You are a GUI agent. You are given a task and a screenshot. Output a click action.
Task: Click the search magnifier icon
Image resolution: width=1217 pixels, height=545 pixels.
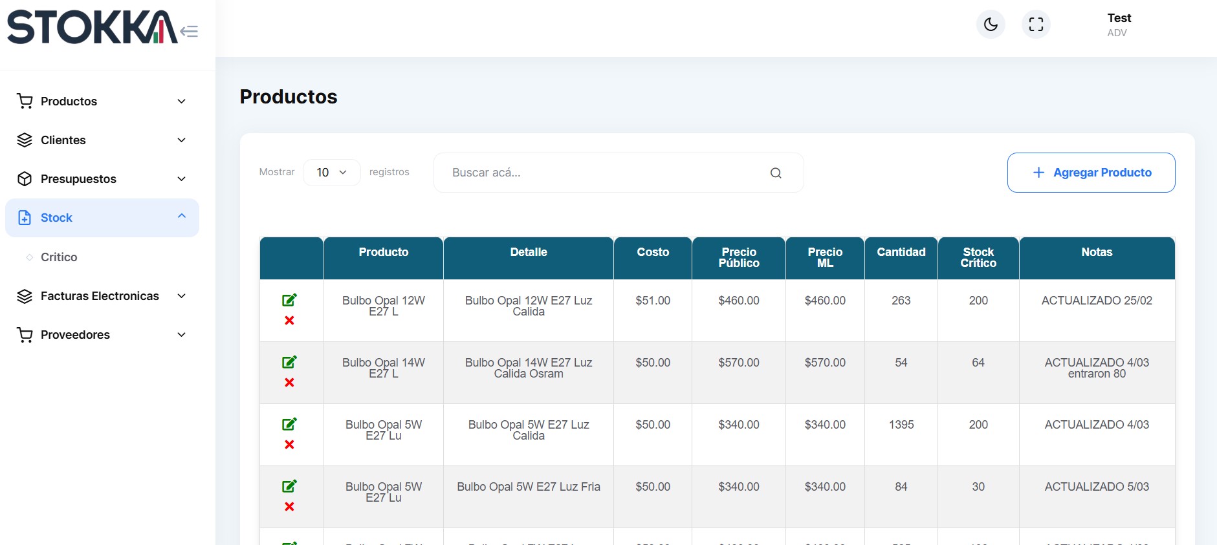click(x=776, y=173)
